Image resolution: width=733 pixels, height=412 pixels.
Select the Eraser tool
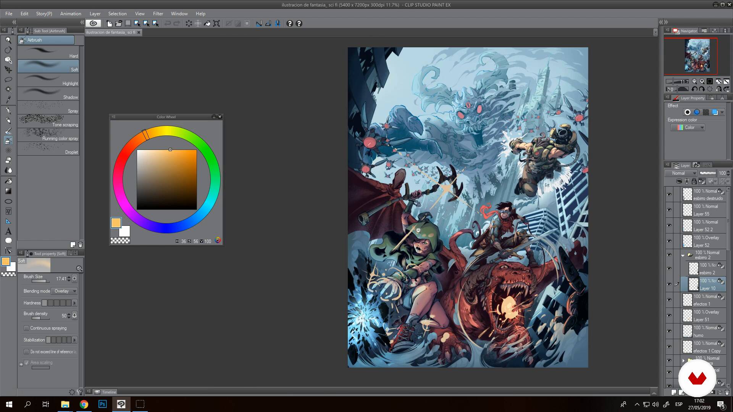coord(8,160)
